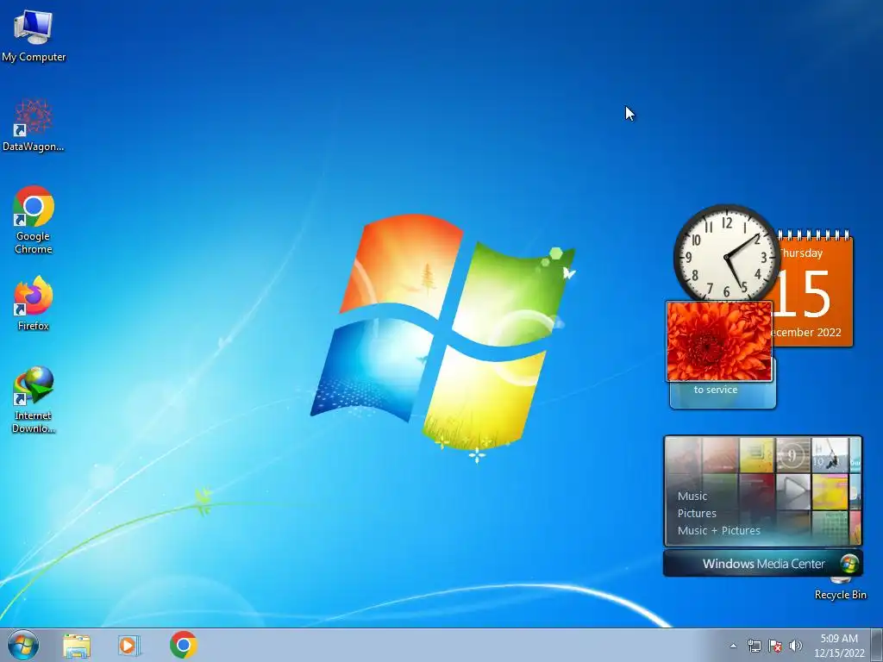Show hidden tray icons arrow
Image resolution: width=883 pixels, height=662 pixels.
[733, 646]
